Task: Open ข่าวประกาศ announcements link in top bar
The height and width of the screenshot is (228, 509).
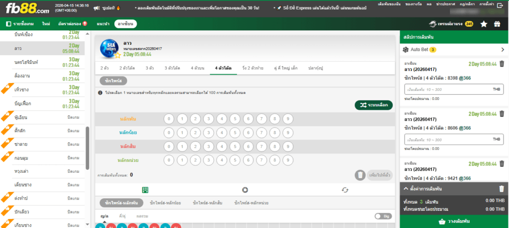Action: (x=446, y=4)
